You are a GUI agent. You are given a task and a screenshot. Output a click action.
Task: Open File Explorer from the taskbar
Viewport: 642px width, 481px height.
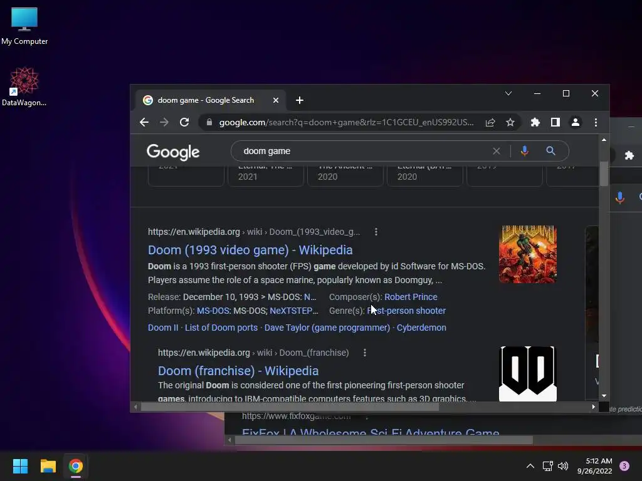pyautogui.click(x=48, y=466)
